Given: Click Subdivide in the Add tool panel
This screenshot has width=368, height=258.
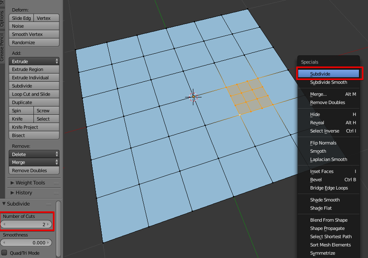Looking at the screenshot, I should pyautogui.click(x=34, y=86).
